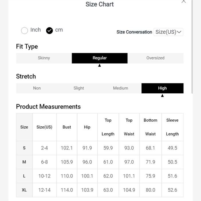Select Slight stretch option

click(x=79, y=88)
